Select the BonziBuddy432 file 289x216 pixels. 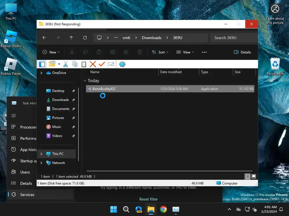click(170, 89)
